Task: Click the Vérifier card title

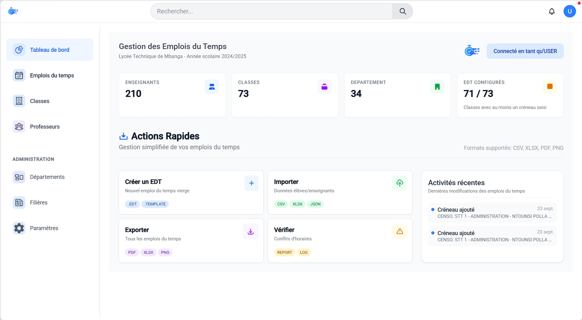Action: [x=284, y=230]
